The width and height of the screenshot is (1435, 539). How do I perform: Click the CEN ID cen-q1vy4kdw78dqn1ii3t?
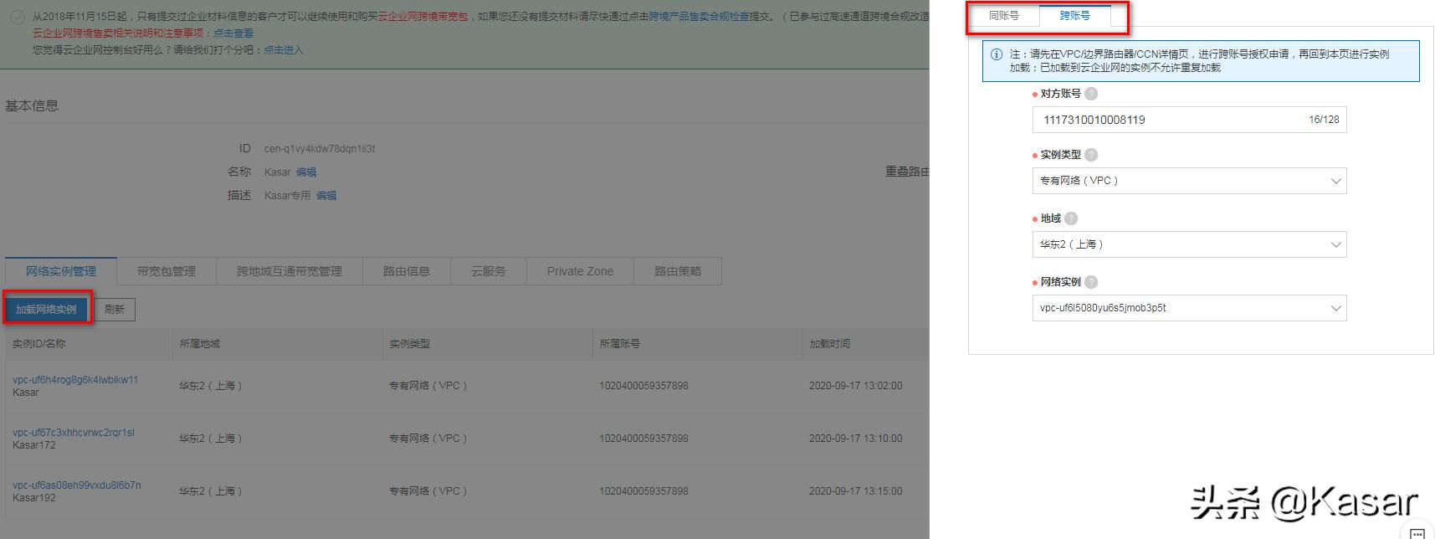320,149
